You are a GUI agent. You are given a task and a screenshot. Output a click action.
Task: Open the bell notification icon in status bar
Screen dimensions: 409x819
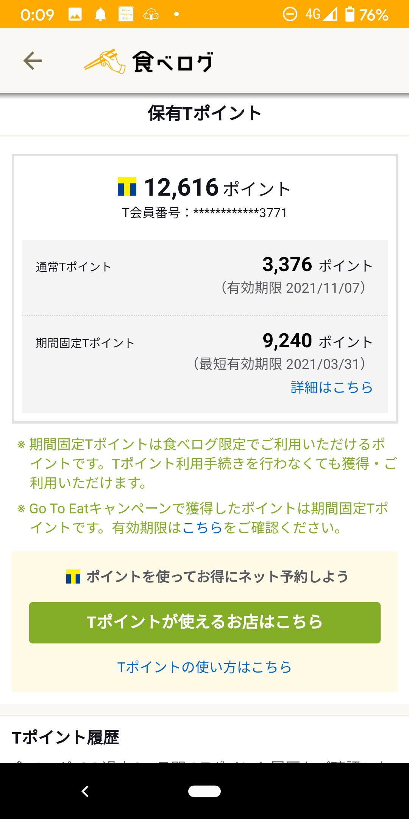100,14
